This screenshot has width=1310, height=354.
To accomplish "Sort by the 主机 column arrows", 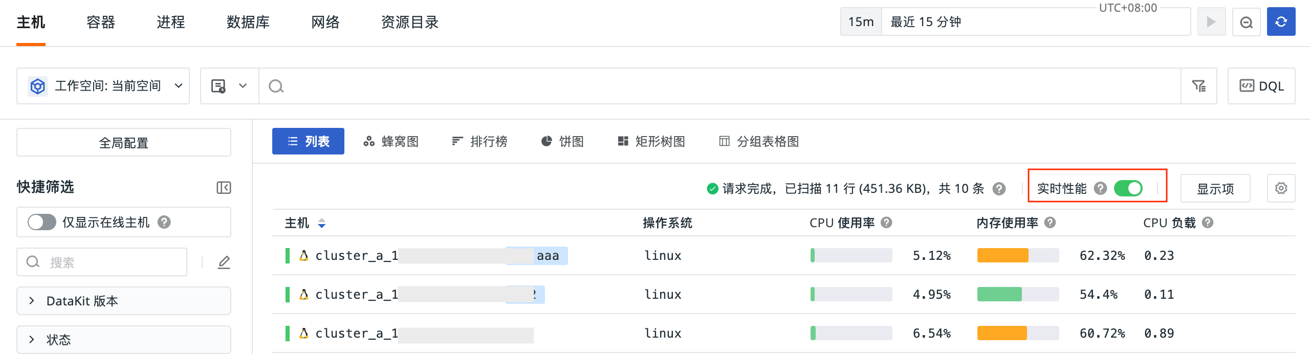I will (321, 223).
